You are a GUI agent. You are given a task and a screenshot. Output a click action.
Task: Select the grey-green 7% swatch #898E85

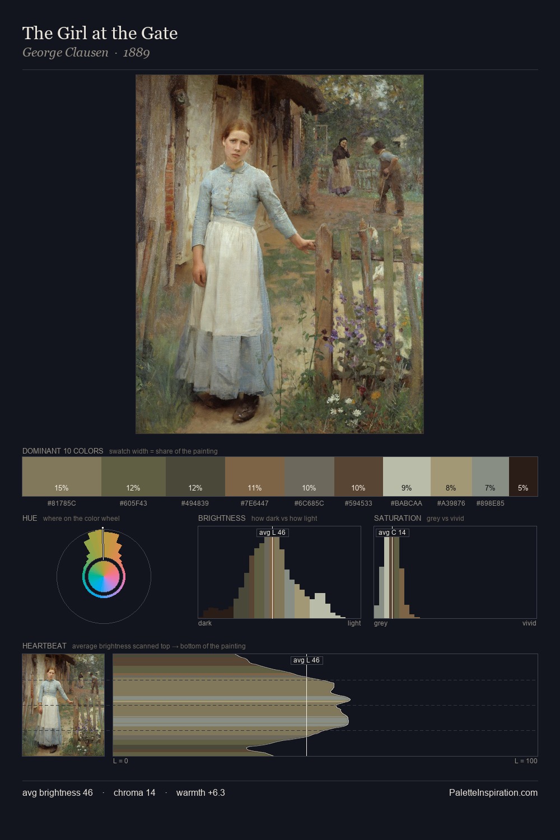click(x=491, y=477)
